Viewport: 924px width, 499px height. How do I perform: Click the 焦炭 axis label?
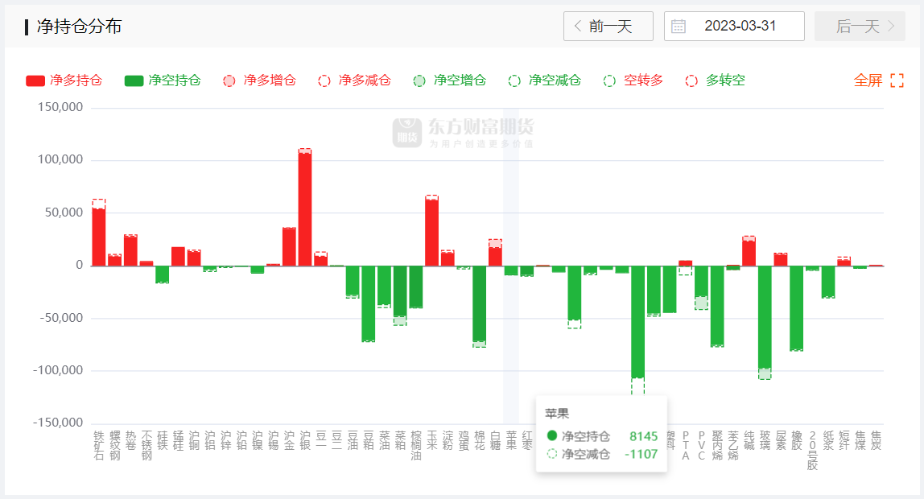coord(876,441)
